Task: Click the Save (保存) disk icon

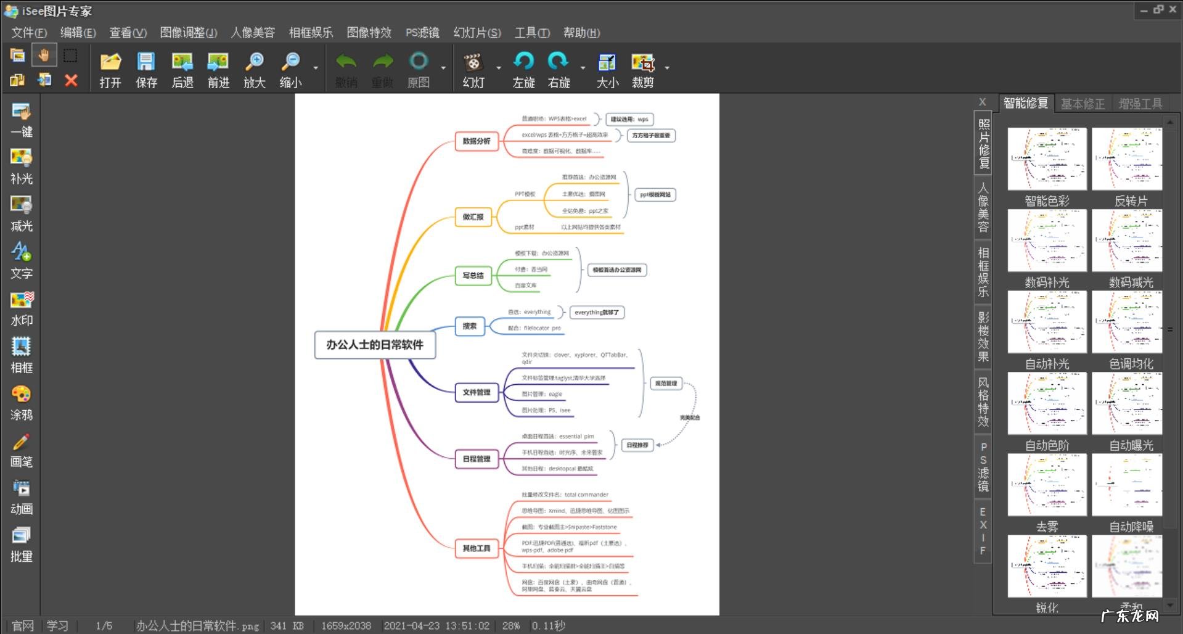Action: click(146, 62)
